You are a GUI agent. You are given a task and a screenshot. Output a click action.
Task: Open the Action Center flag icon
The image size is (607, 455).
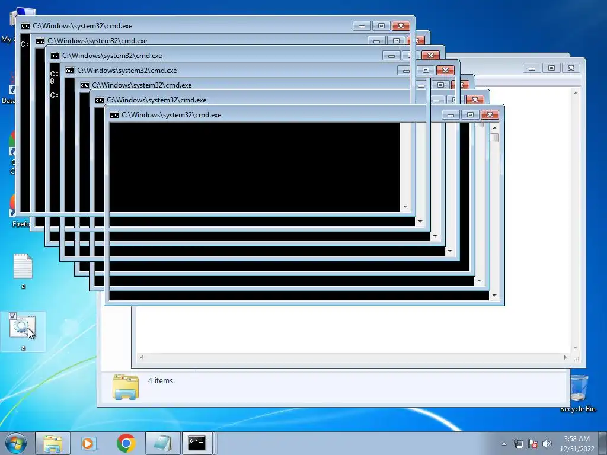pos(533,444)
